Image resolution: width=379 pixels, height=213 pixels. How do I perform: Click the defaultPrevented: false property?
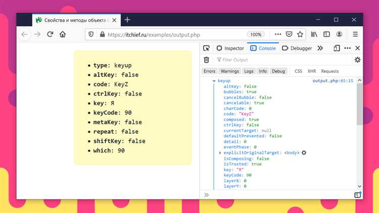tap(253, 136)
